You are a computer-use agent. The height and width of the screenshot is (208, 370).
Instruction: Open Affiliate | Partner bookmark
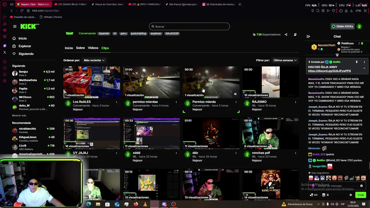pyautogui.click(x=50, y=17)
